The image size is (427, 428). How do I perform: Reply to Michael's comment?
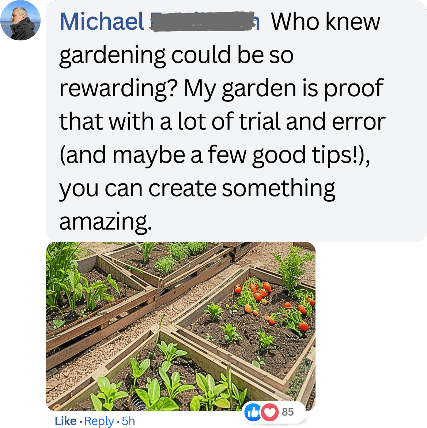pos(99,421)
